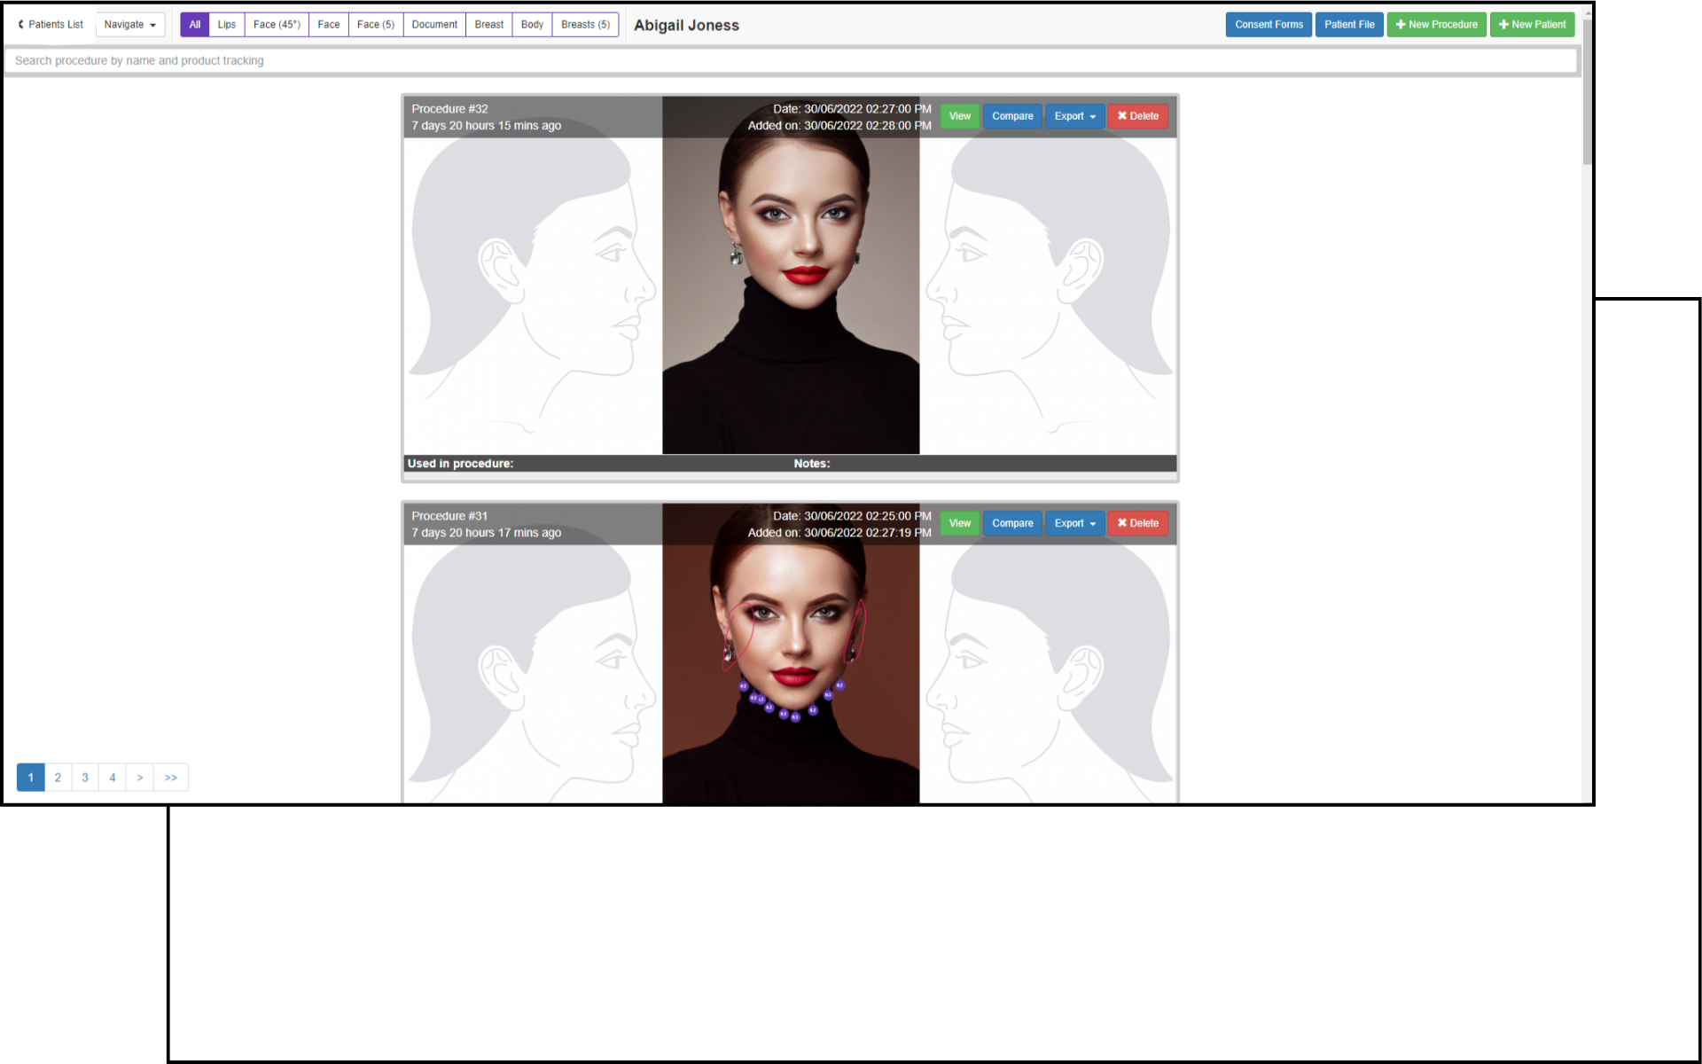The width and height of the screenshot is (1702, 1064).
Task: Switch to Face (45°) filter tab
Action: (277, 25)
